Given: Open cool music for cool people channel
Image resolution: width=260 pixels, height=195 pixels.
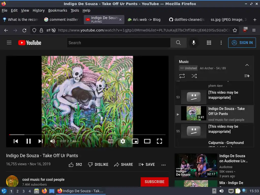Looking at the screenshot, I should click(x=43, y=180).
